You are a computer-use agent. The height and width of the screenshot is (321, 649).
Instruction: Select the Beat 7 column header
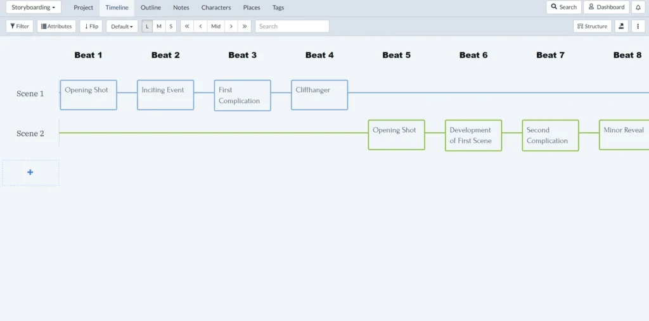click(x=550, y=55)
